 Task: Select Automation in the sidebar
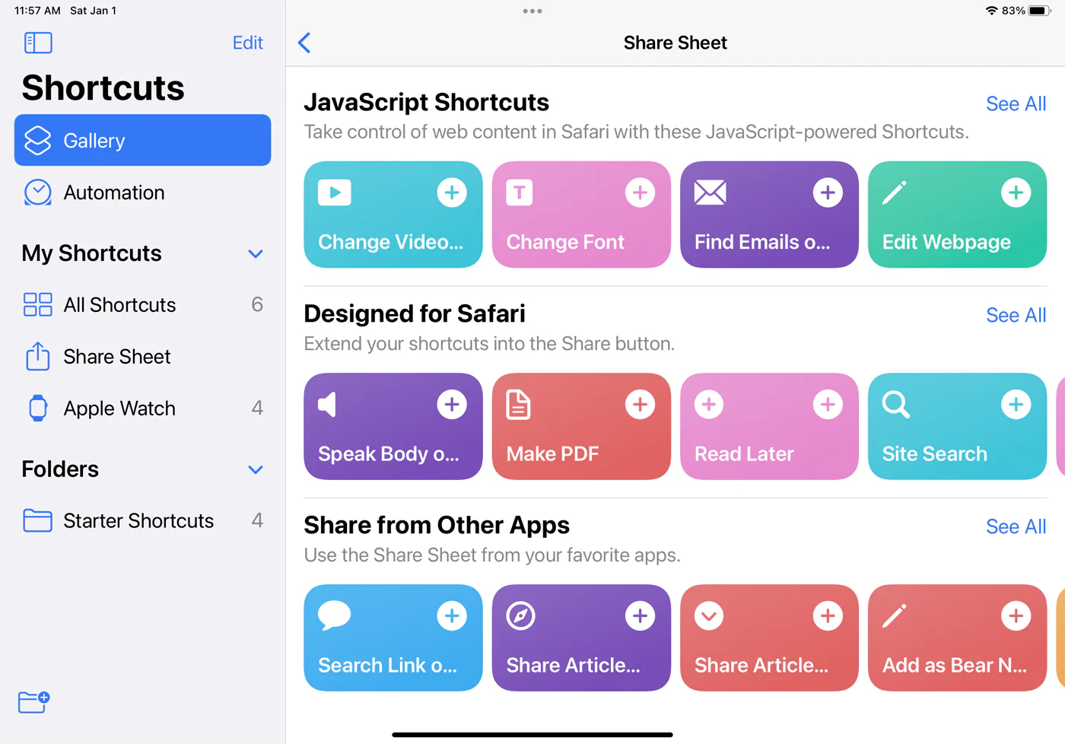pyautogui.click(x=114, y=192)
